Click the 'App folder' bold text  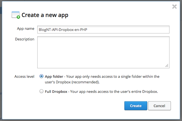point(54,77)
